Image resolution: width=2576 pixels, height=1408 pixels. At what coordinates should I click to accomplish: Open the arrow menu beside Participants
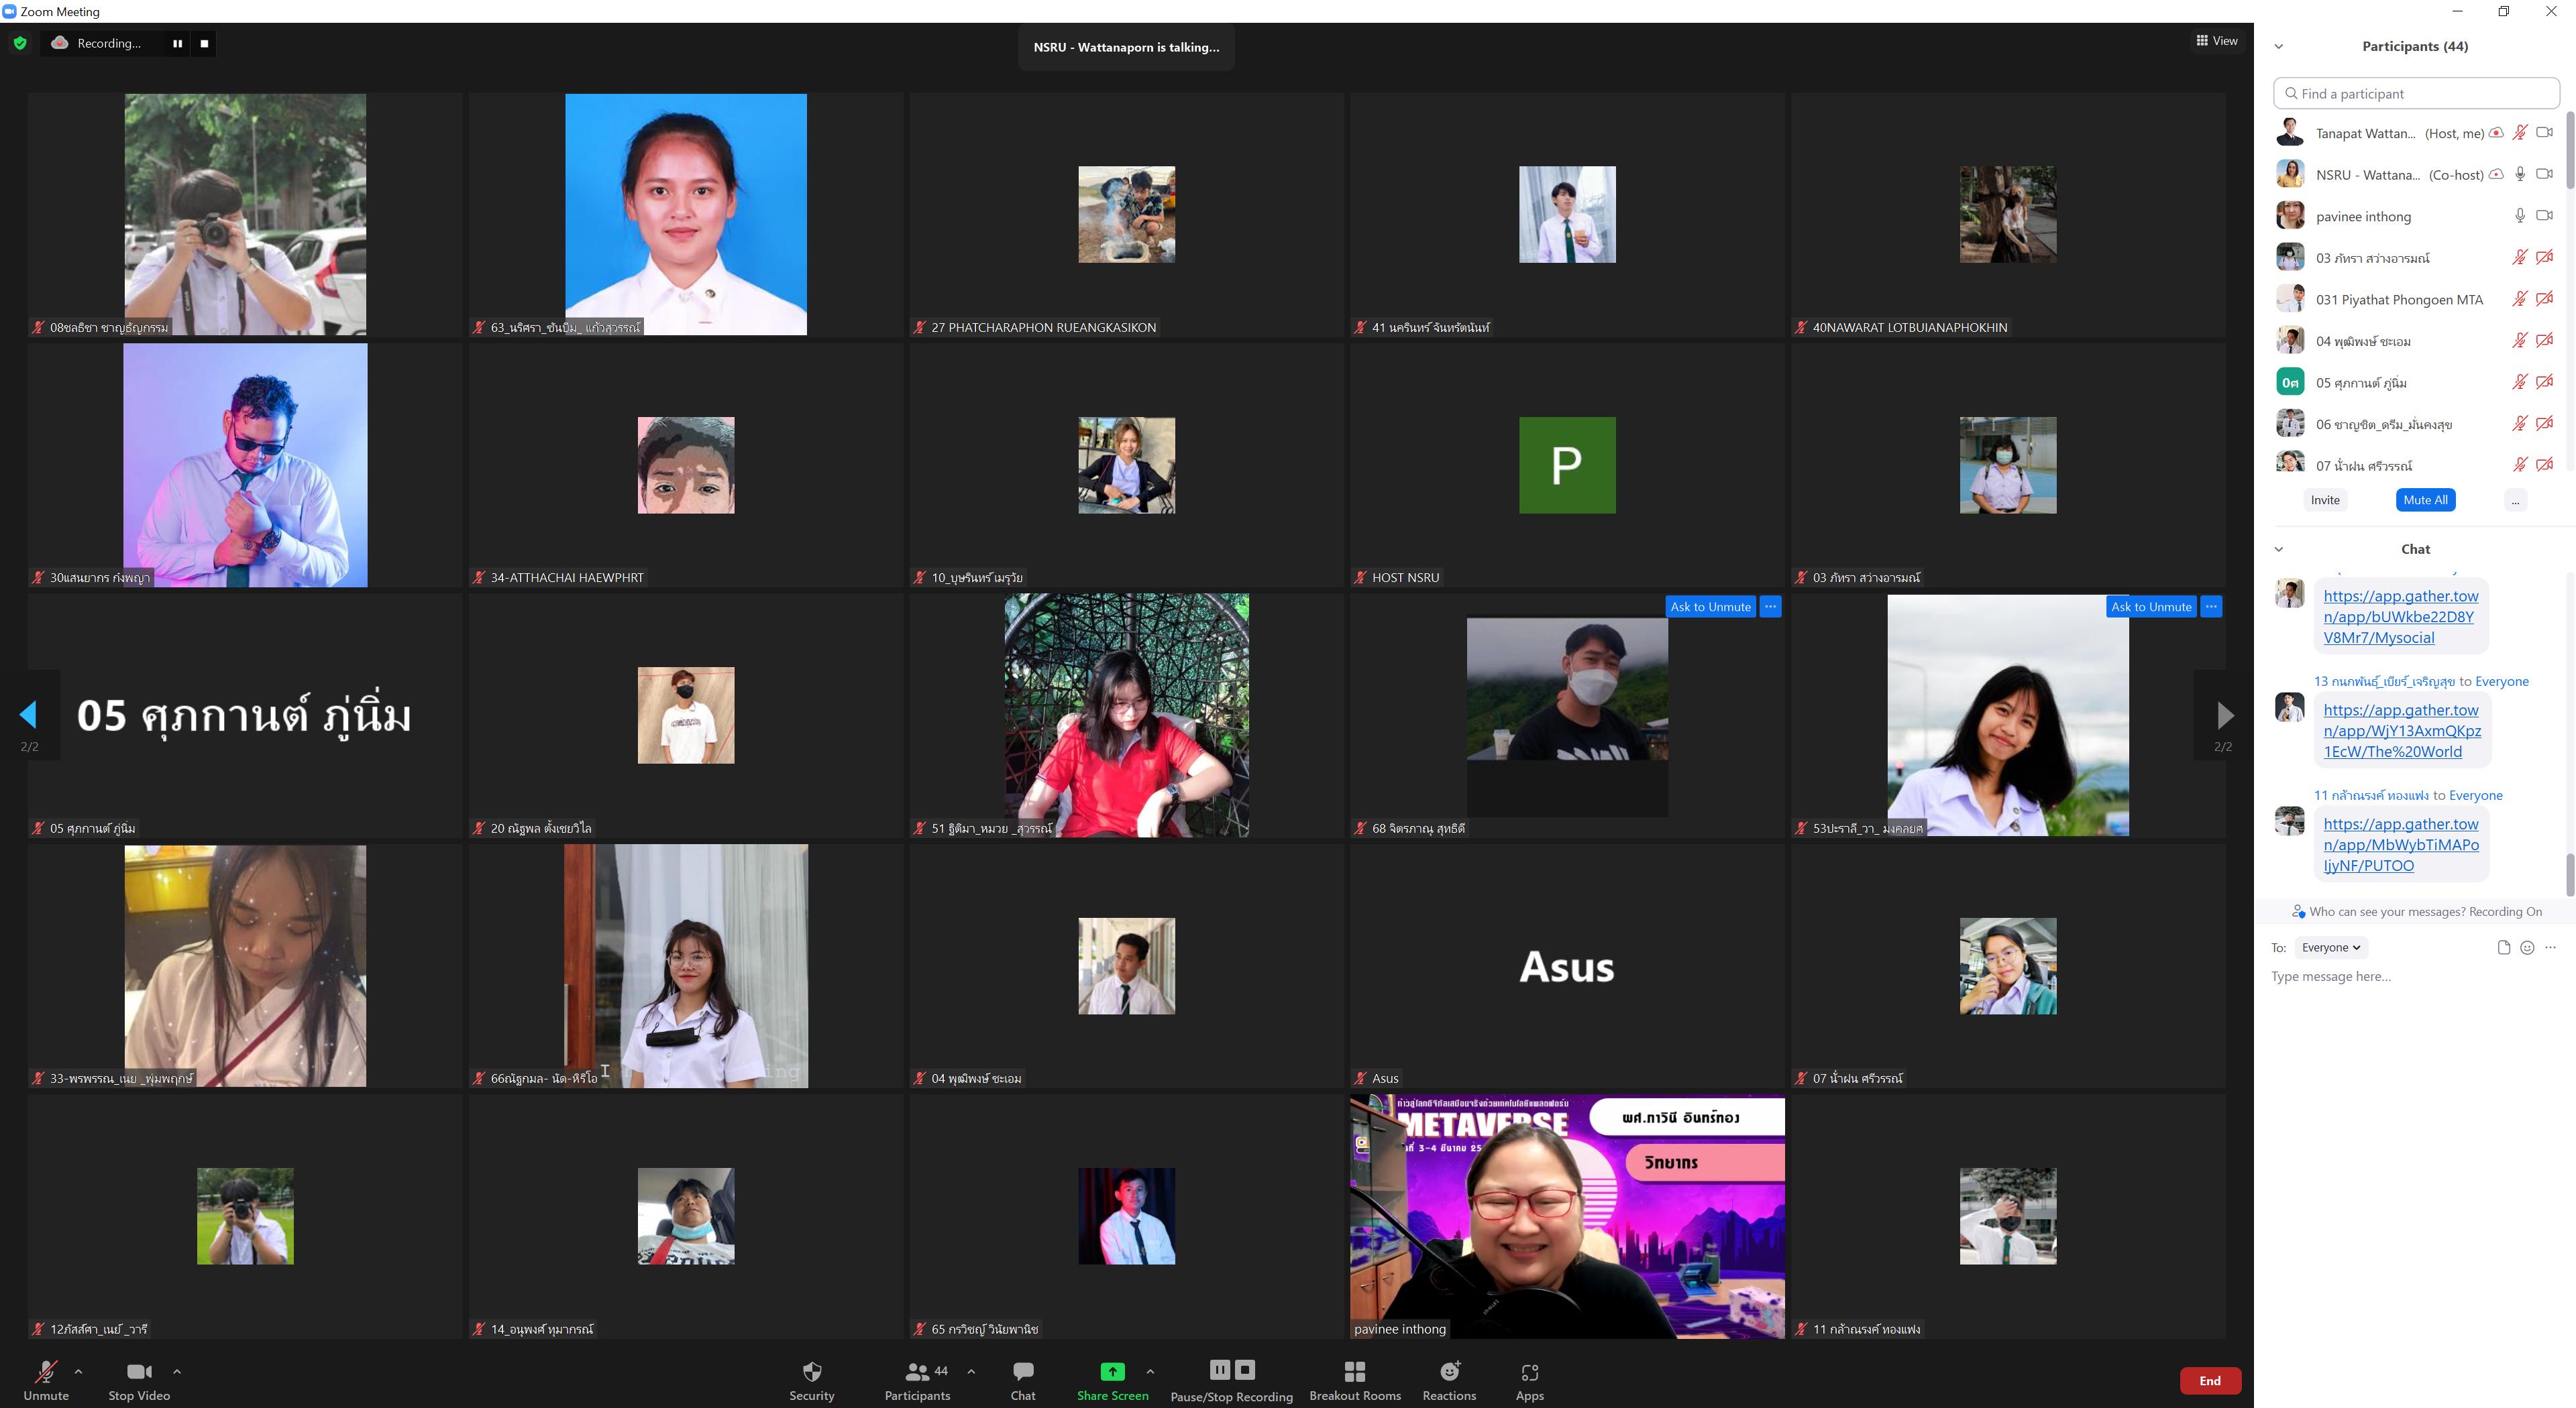click(971, 1371)
